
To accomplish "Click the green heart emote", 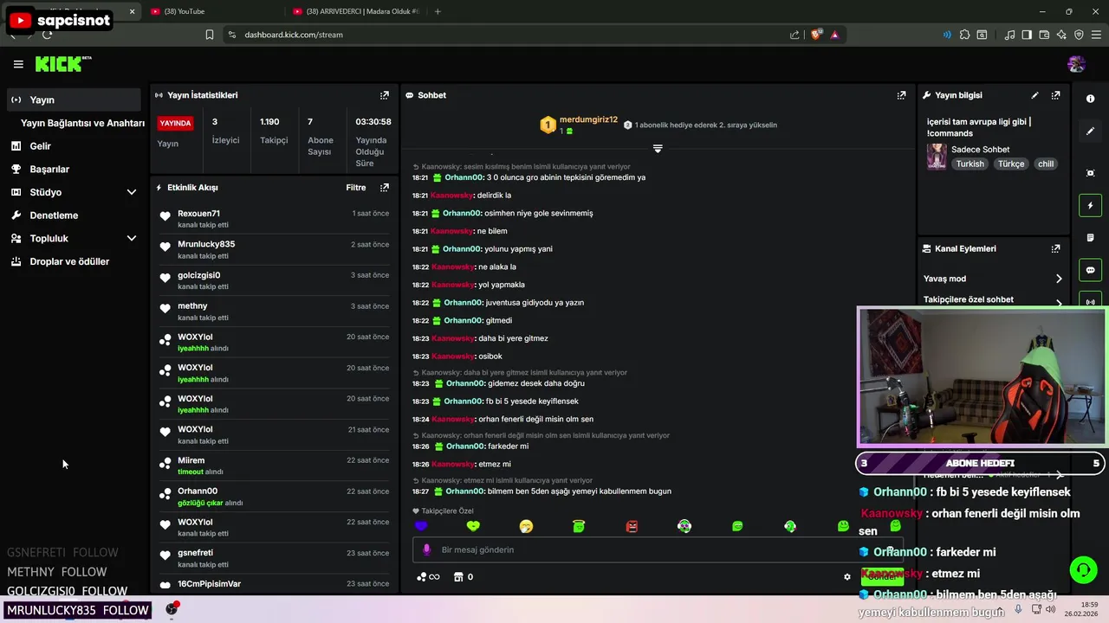I will [473, 526].
